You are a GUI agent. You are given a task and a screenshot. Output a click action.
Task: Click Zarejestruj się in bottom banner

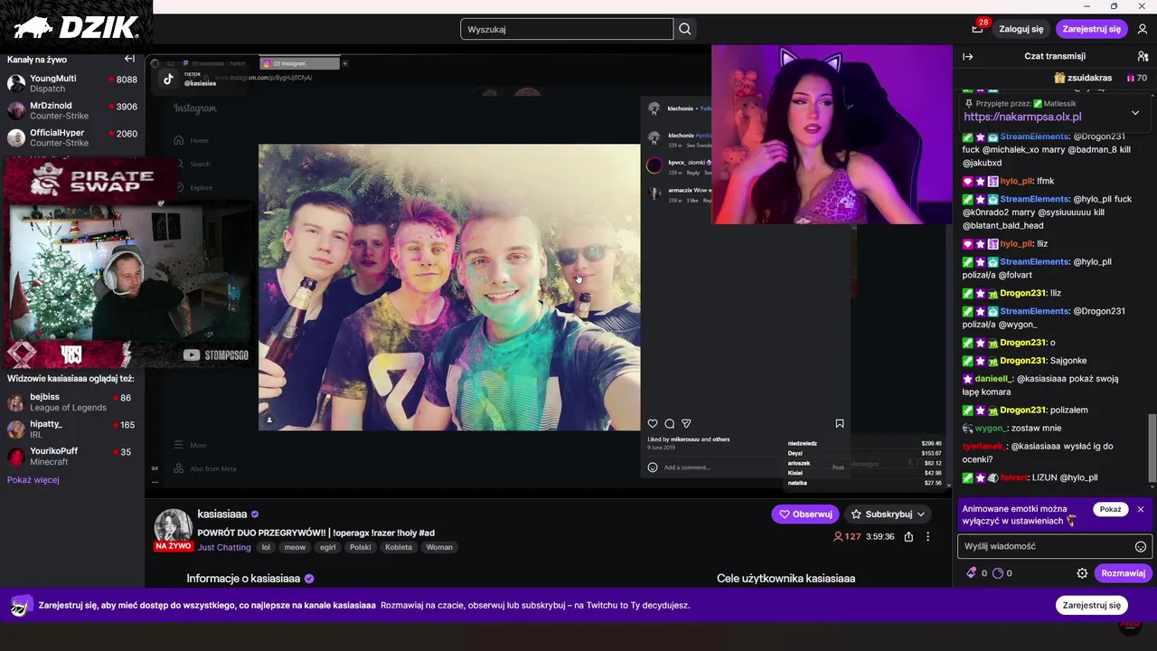1091,605
